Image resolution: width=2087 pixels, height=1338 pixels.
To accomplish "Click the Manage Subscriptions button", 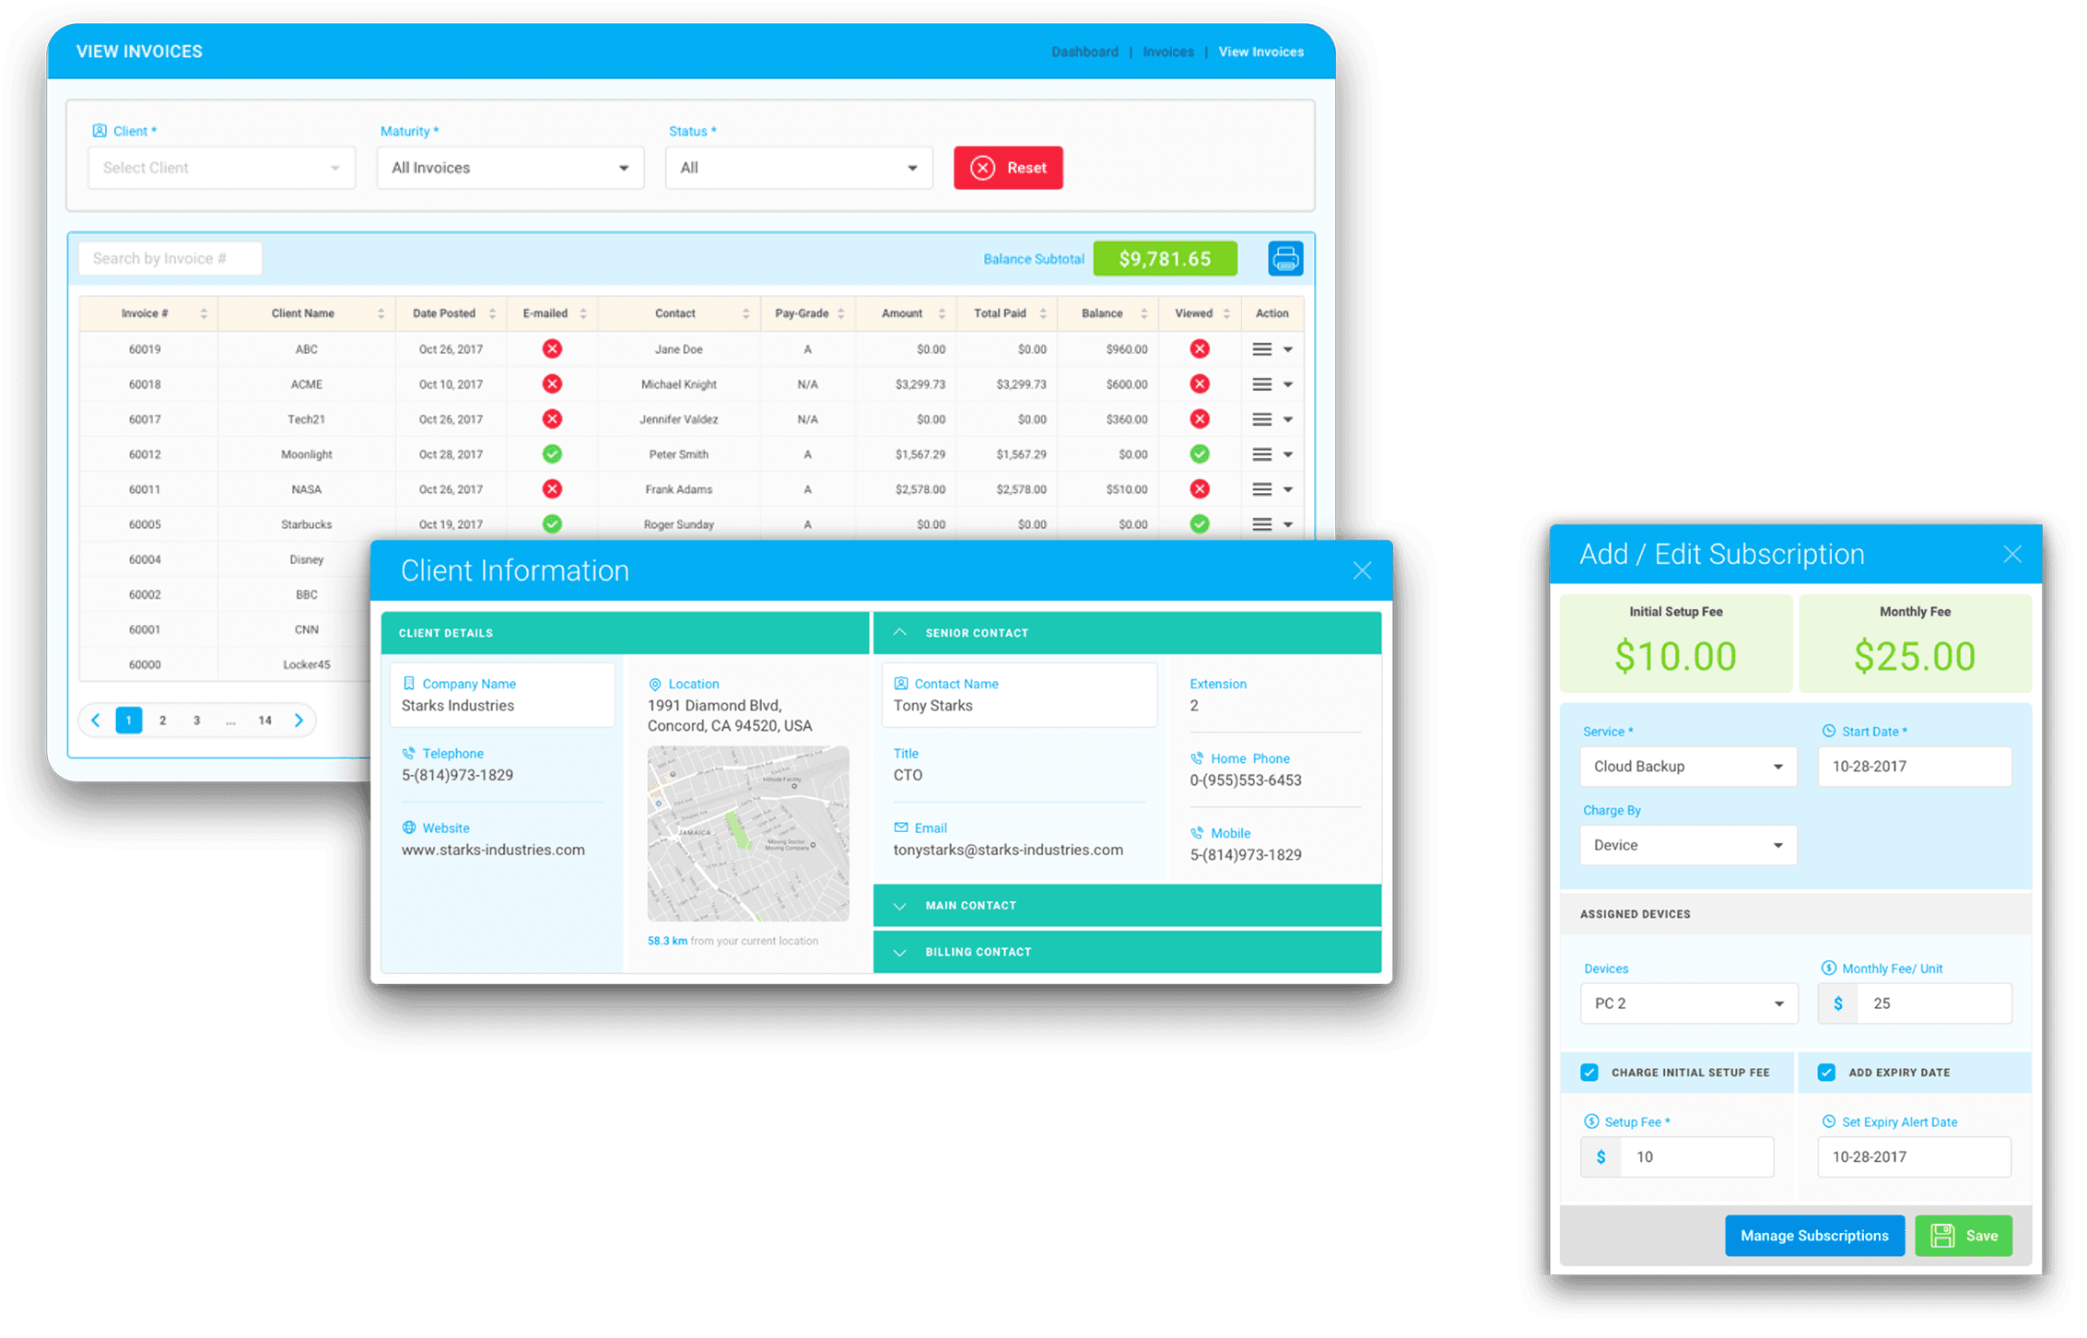I will (x=1813, y=1236).
